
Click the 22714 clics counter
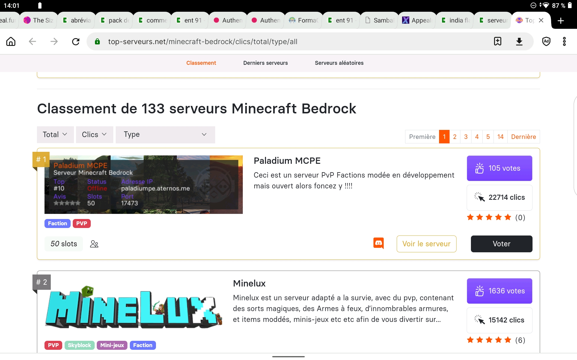(x=499, y=197)
